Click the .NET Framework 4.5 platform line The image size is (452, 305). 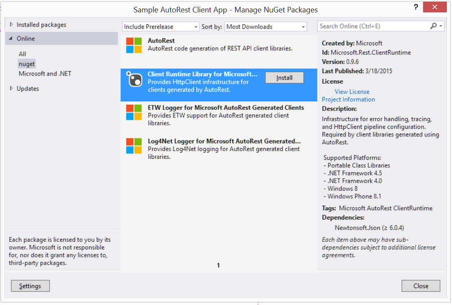(353, 173)
